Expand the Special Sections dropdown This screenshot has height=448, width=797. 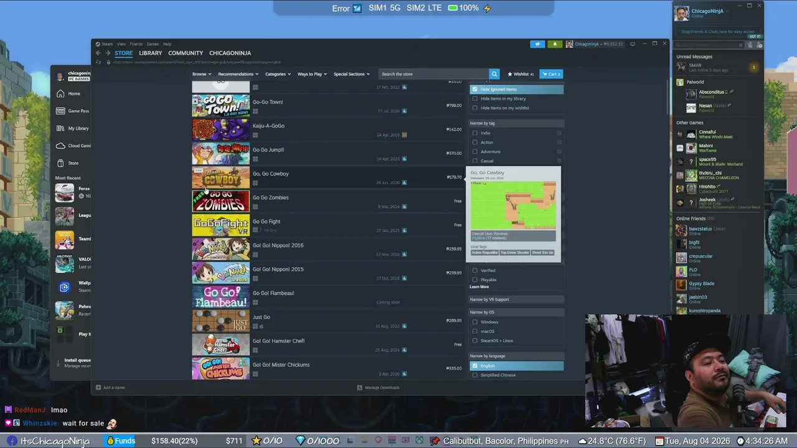(351, 74)
